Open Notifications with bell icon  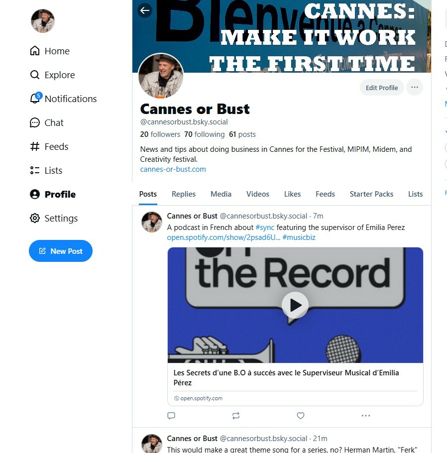click(x=63, y=99)
